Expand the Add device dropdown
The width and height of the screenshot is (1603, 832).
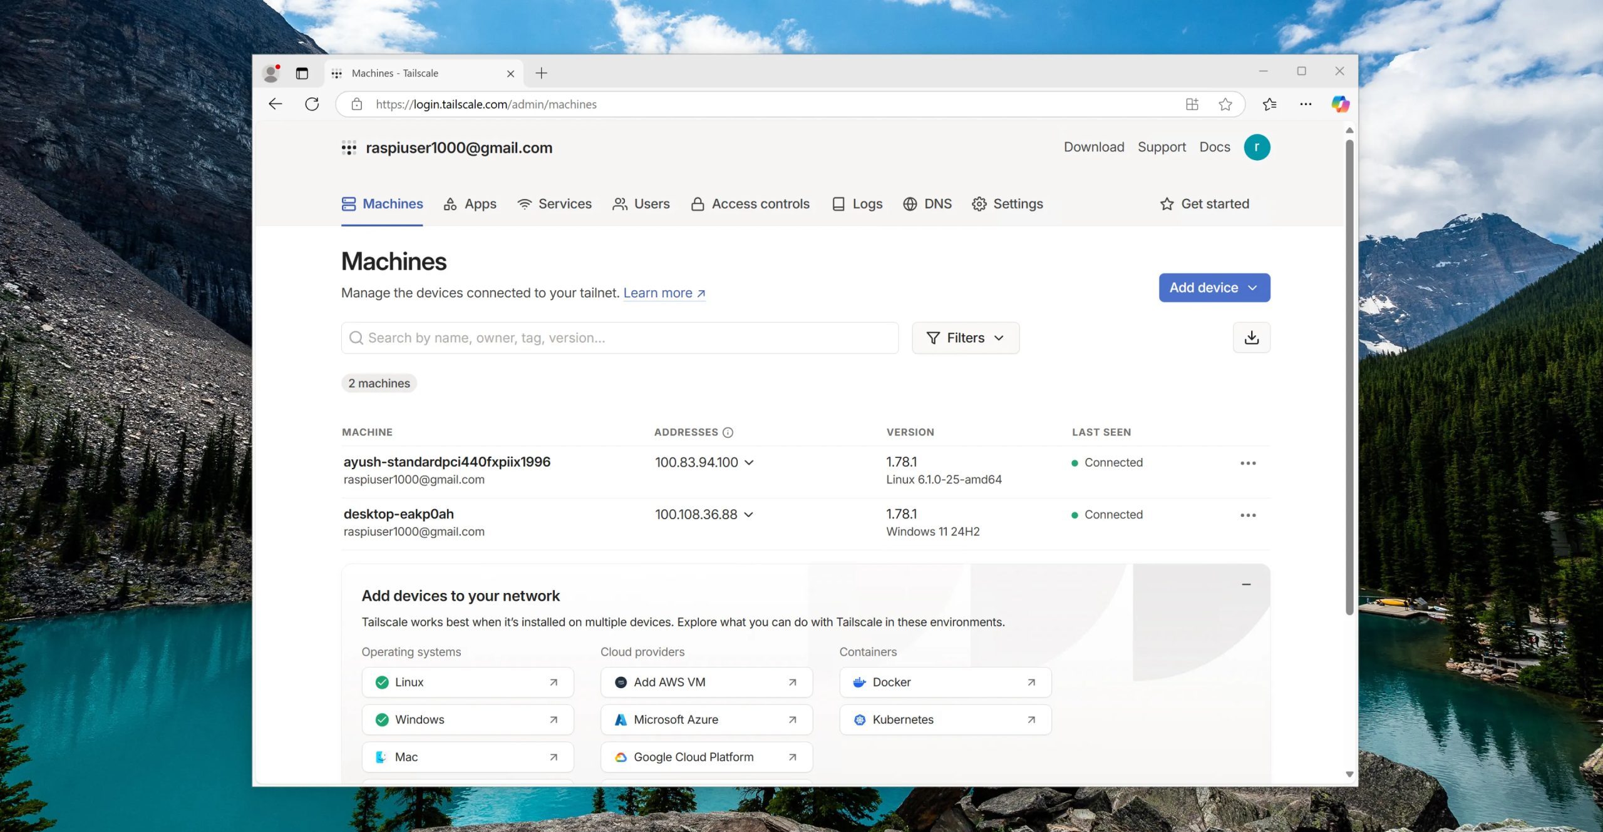pos(1214,288)
